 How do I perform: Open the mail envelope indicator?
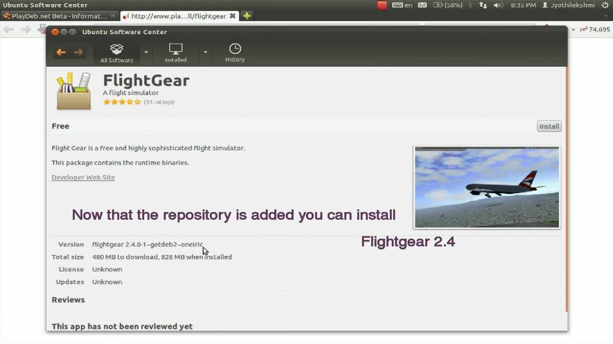pos(422,5)
